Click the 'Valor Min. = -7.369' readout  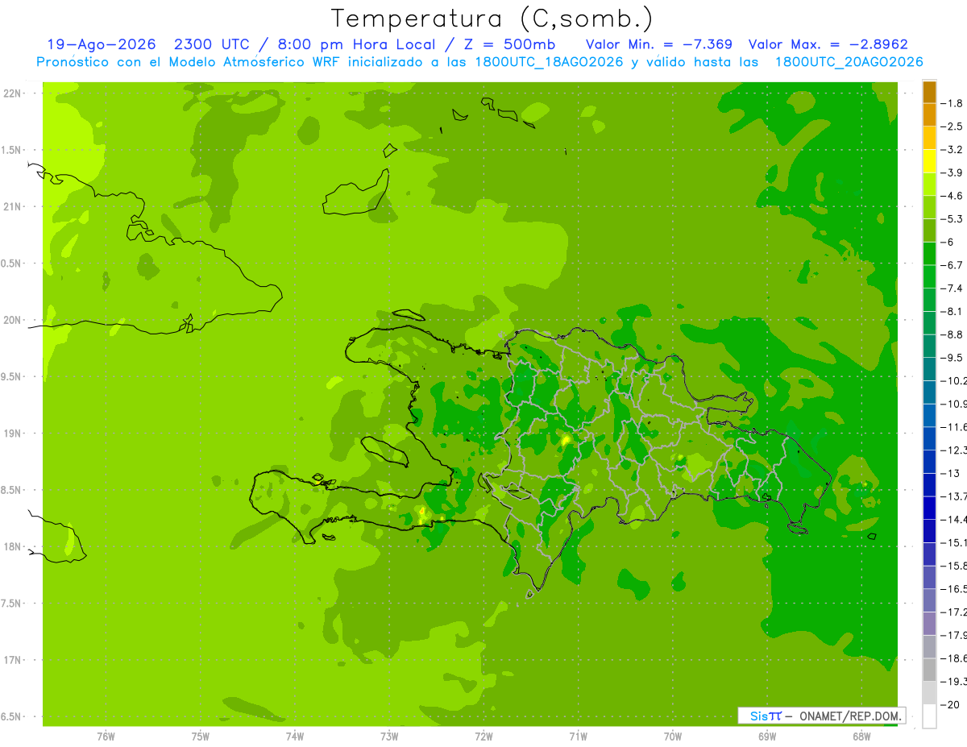[x=658, y=44]
